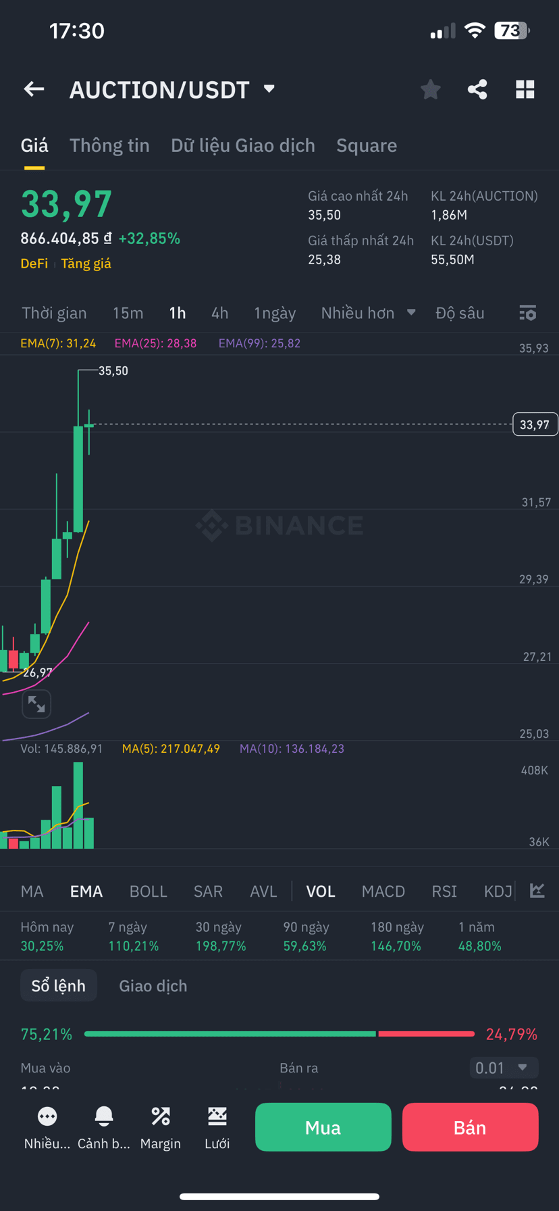Toggle the MA indicator
This screenshot has width=559, height=1211.
point(32,891)
